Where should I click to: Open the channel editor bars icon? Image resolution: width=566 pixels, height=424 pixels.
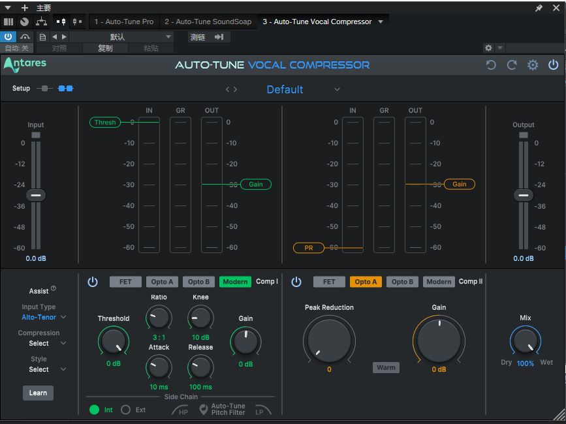(x=8, y=22)
